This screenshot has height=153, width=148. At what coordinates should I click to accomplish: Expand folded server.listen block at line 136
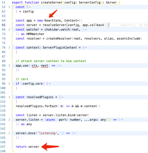9,120
